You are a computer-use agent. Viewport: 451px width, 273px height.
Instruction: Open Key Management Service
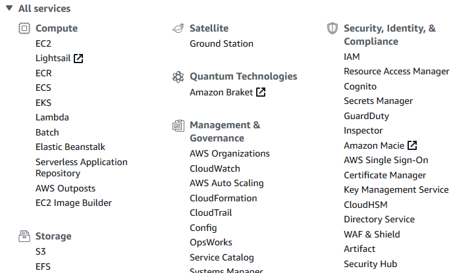396,189
